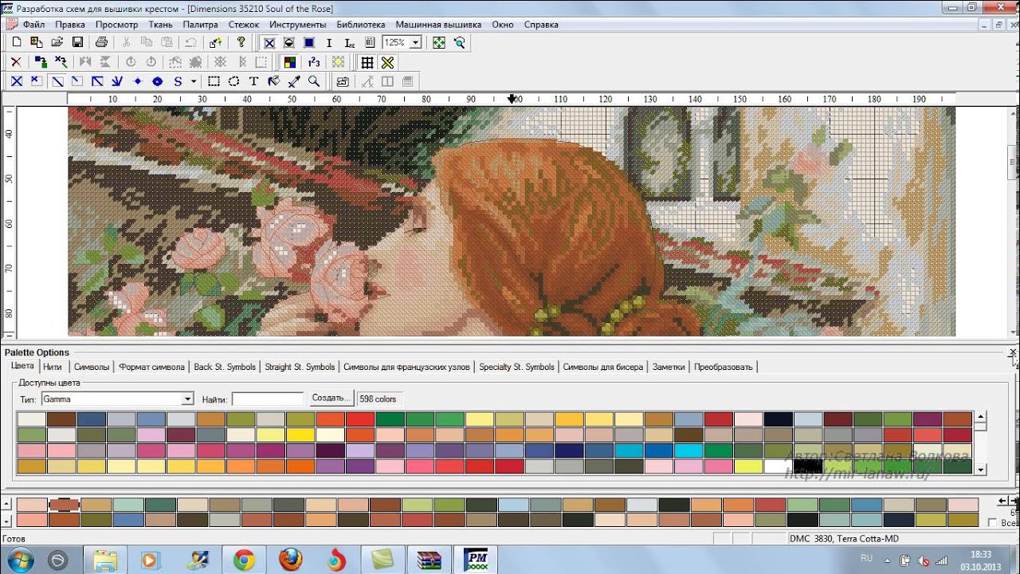Viewport: 1020px width, 574px height.
Task: Expand the dropdown arrow beside S tool
Action: pos(194,81)
